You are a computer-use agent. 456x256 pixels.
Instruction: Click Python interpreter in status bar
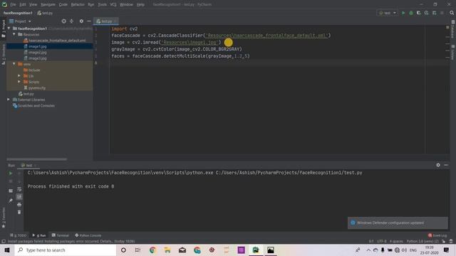pos(423,241)
